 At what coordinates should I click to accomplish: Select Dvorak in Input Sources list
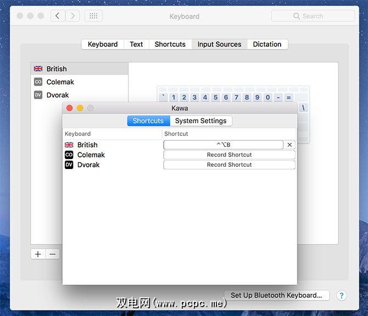click(79, 95)
